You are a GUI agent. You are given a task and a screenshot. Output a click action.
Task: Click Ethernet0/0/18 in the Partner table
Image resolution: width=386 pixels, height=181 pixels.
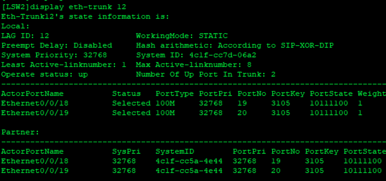click(35, 161)
